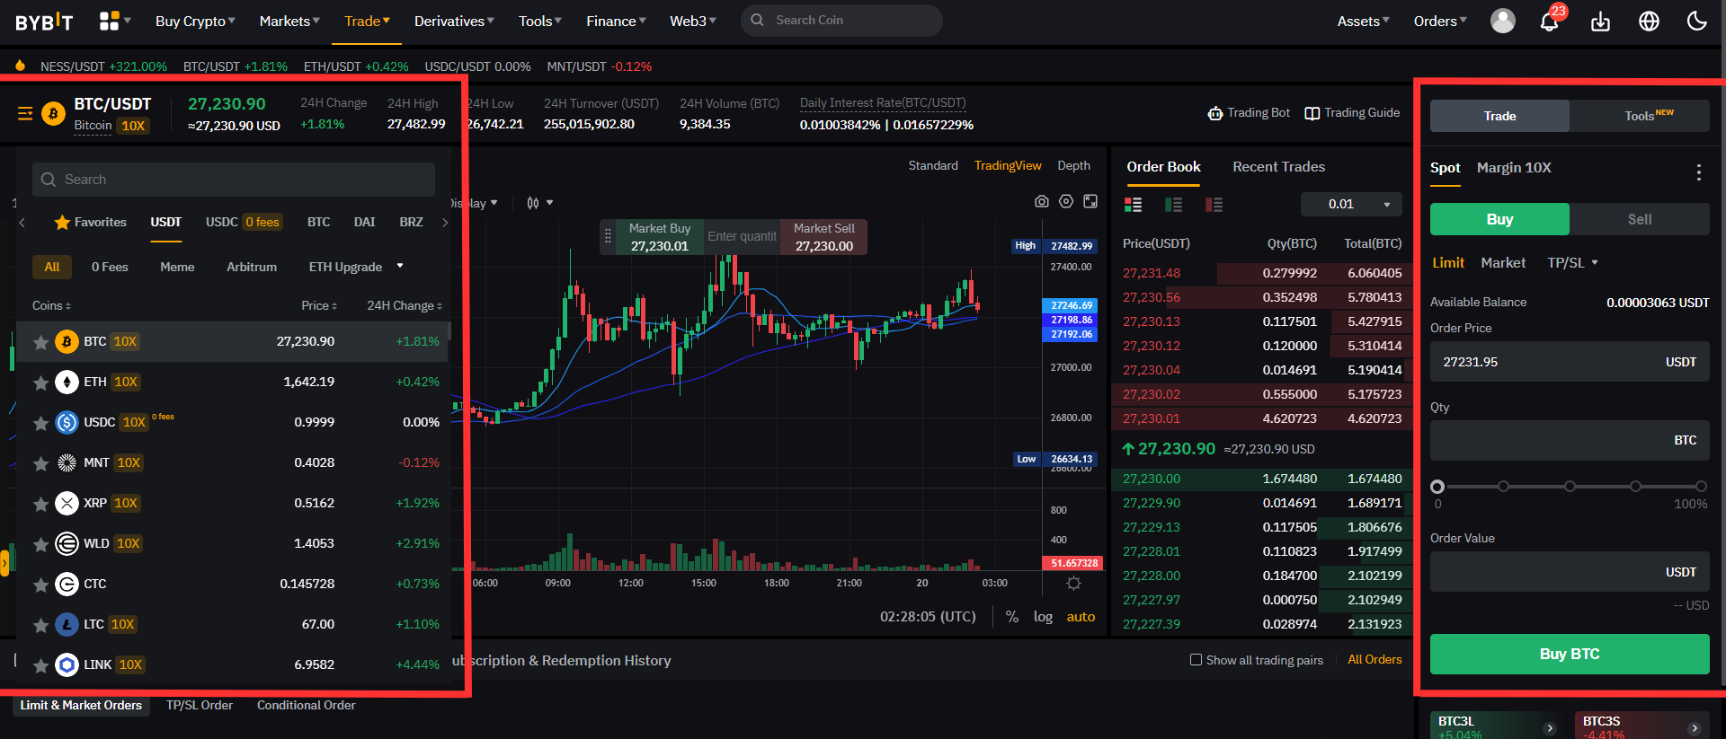Click the quantity slider handle at 0
The height and width of the screenshot is (739, 1726).
pyautogui.click(x=1437, y=487)
